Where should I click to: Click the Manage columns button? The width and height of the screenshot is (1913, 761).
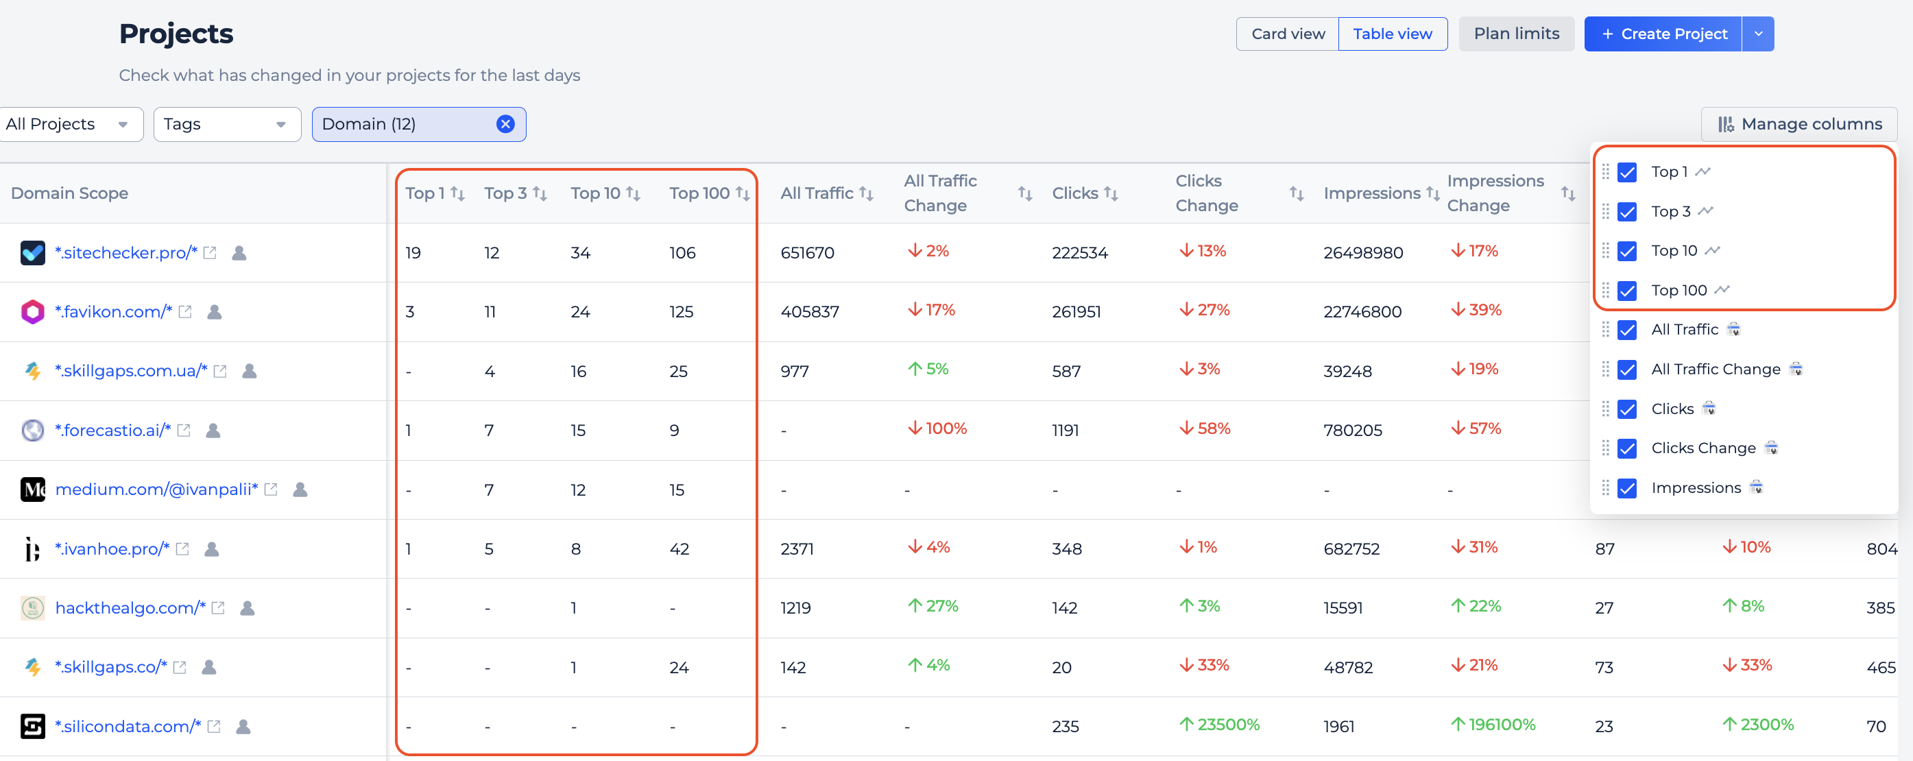(1798, 124)
